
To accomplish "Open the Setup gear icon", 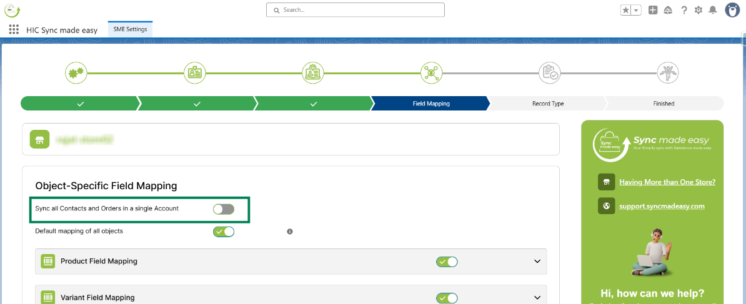I will click(699, 10).
